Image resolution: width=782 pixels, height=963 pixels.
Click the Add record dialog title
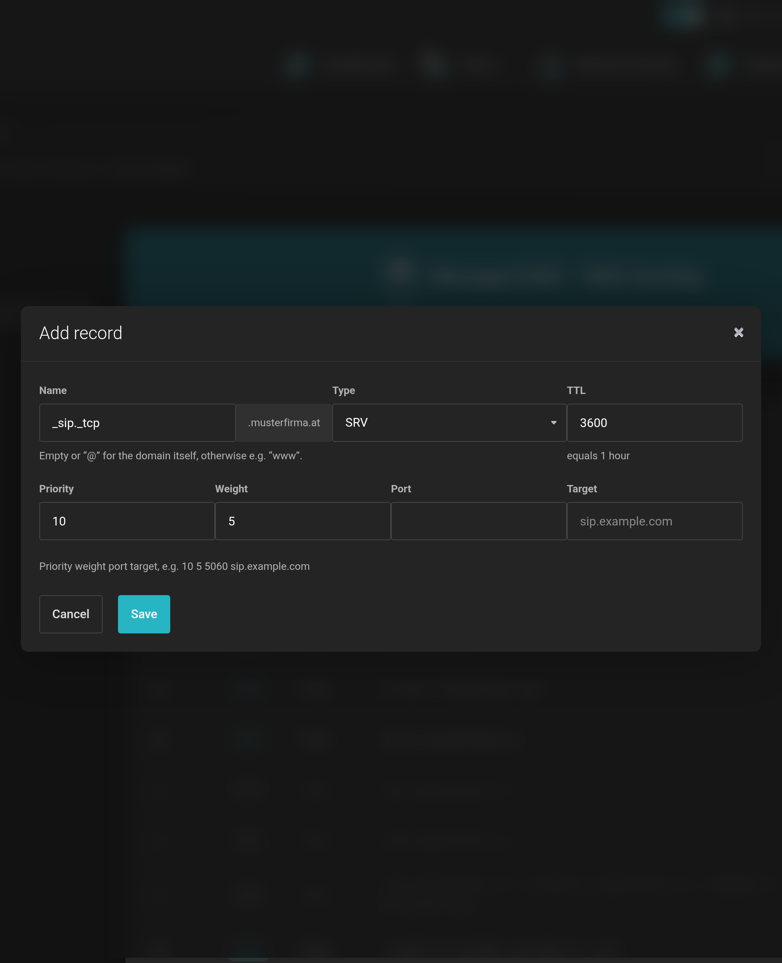(x=81, y=333)
